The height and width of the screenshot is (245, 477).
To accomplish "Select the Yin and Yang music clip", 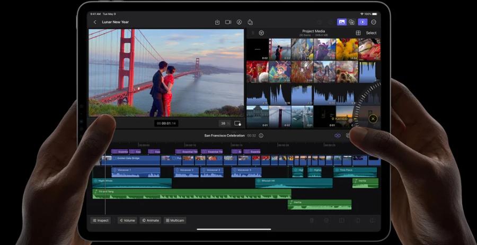I will click(192, 194).
